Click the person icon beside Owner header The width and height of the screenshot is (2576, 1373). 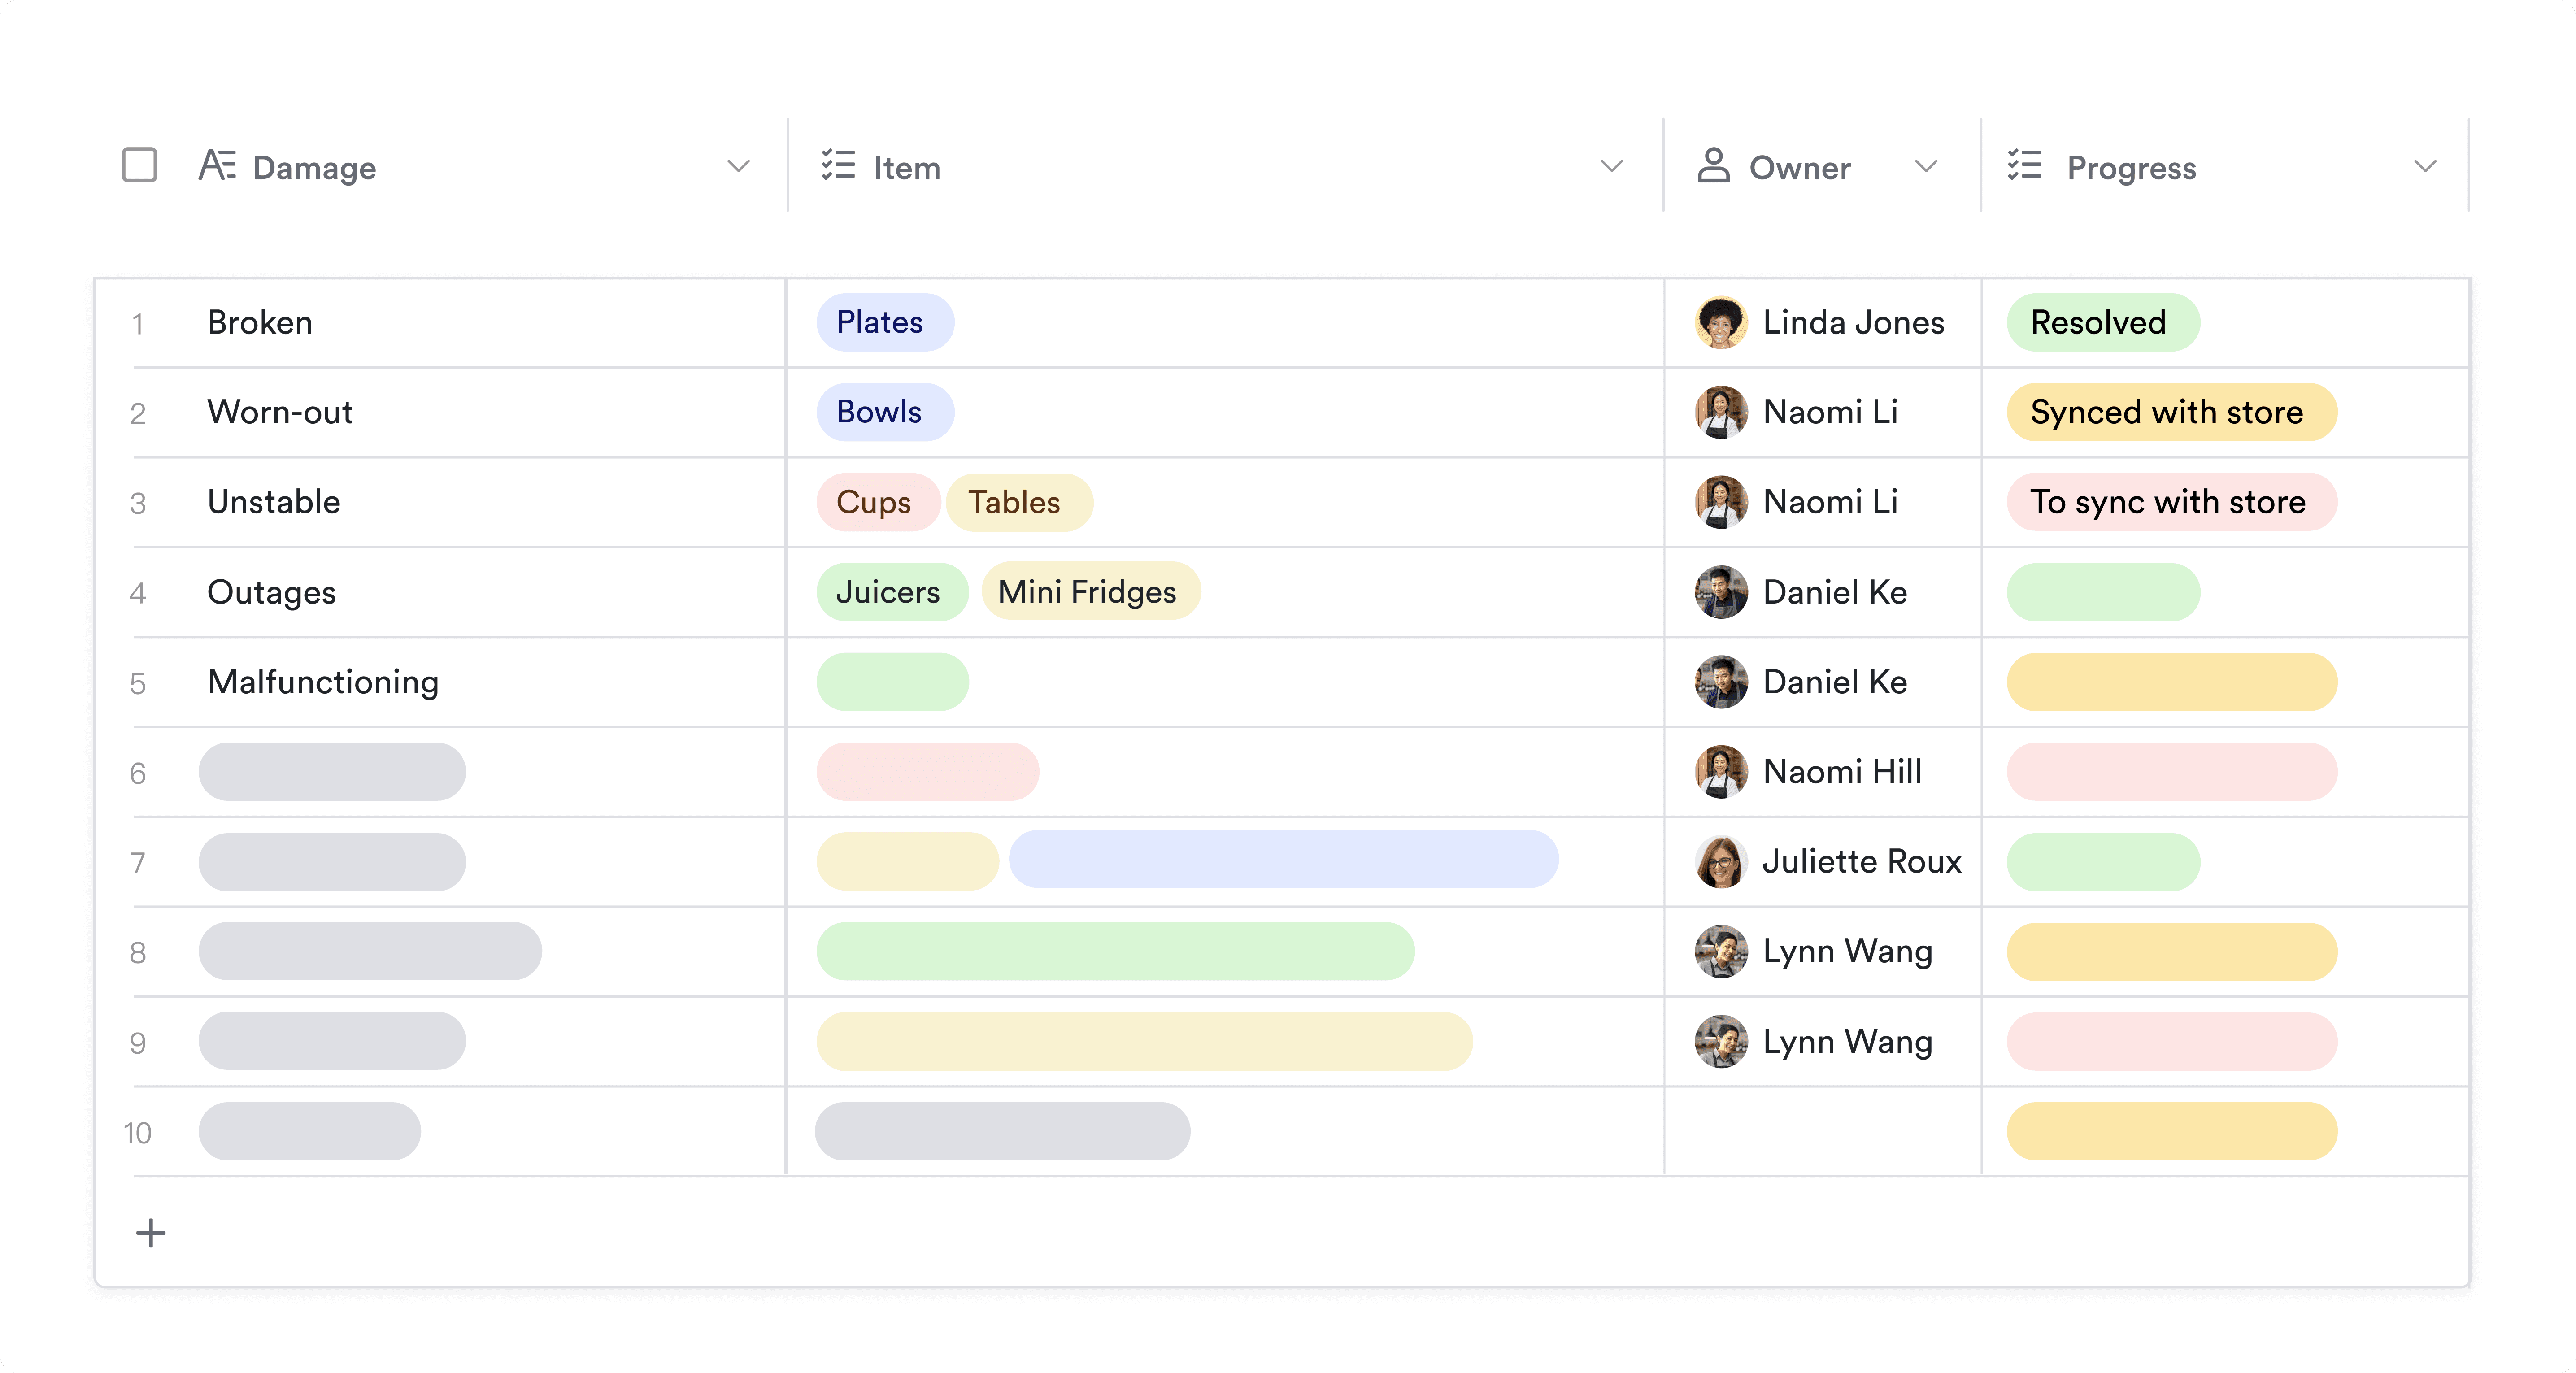1713,165
